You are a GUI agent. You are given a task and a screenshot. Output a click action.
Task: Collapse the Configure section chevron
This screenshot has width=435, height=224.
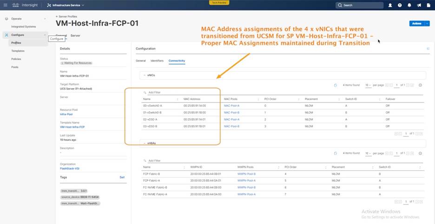pyautogui.click(x=45, y=35)
